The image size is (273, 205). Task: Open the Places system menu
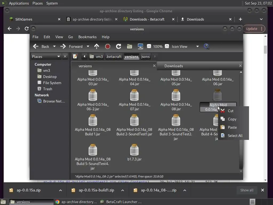(x=37, y=3)
